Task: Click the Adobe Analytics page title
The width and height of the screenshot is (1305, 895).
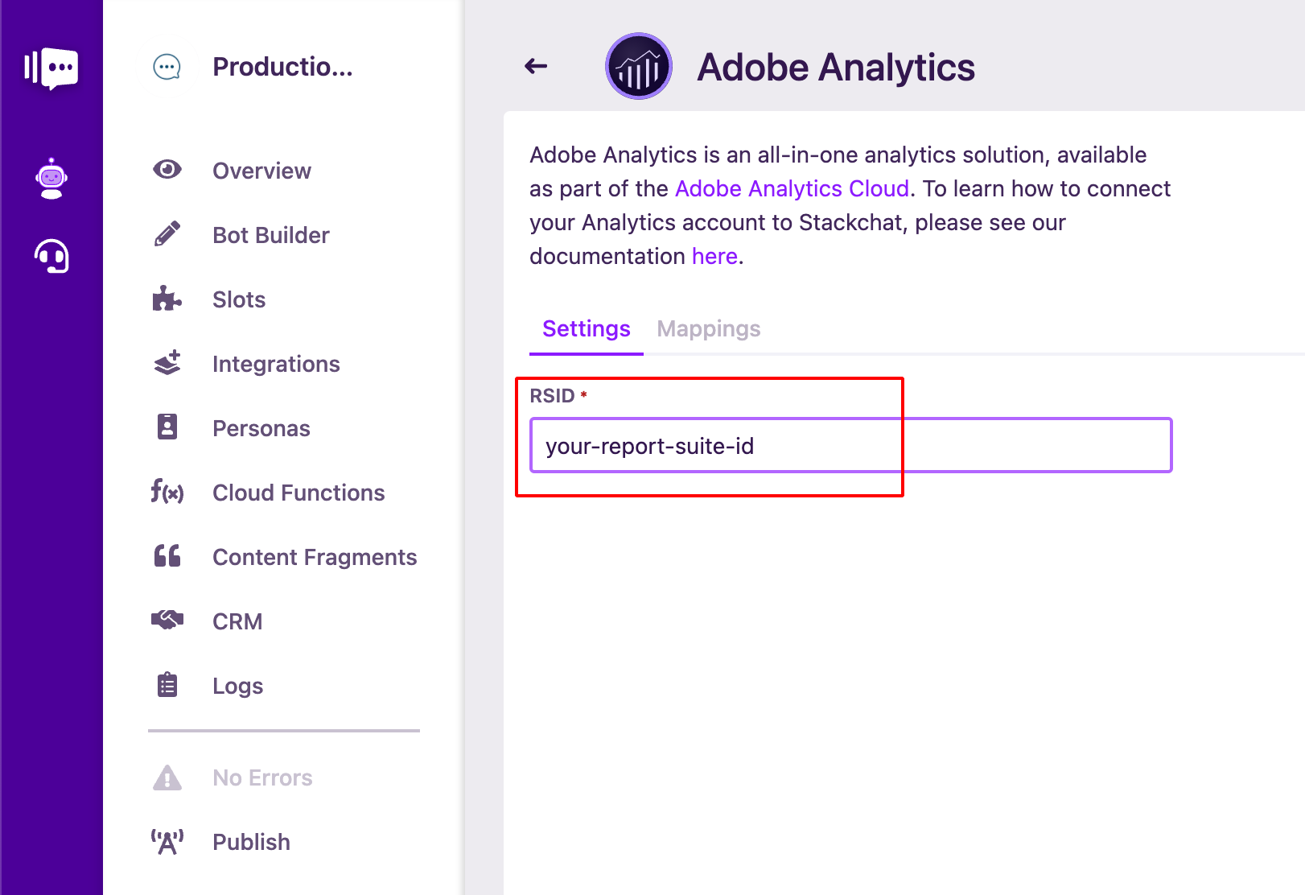Action: [836, 67]
